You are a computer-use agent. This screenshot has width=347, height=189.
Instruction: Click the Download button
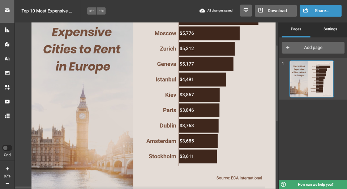(276, 10)
